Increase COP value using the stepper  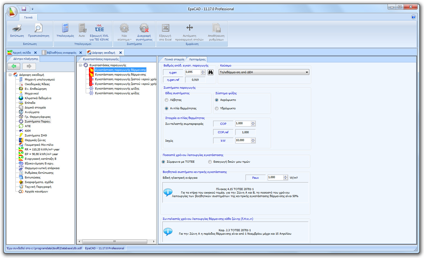[253, 122]
